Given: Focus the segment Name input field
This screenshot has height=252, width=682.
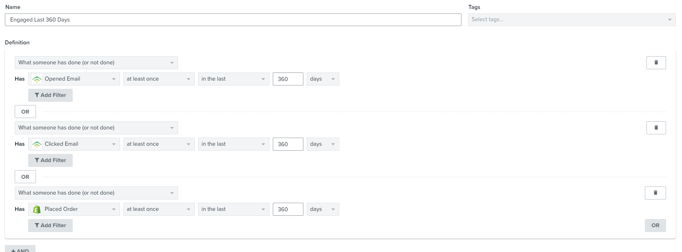Looking at the screenshot, I should 233,20.
